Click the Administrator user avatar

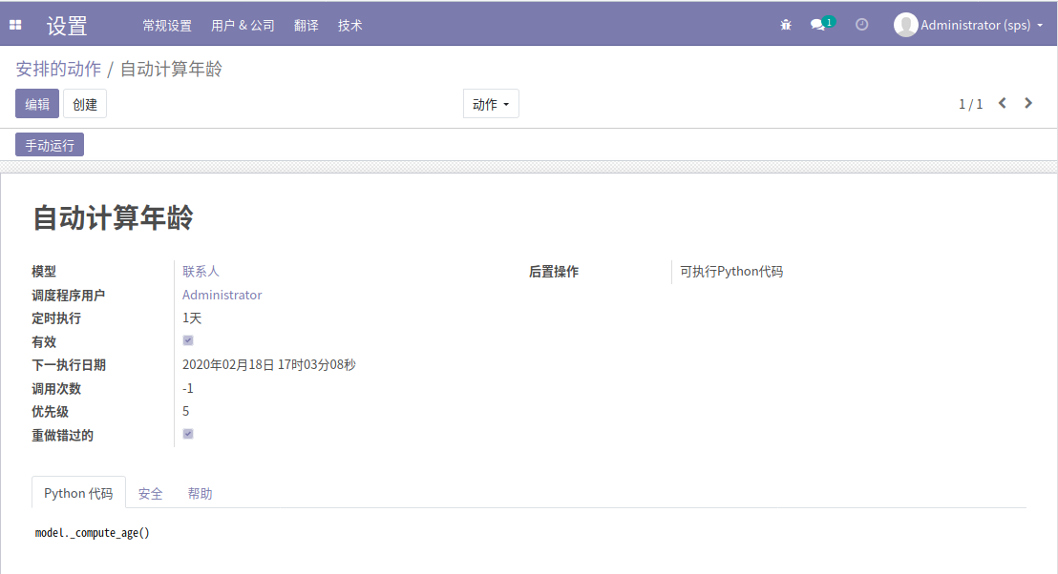tap(904, 25)
